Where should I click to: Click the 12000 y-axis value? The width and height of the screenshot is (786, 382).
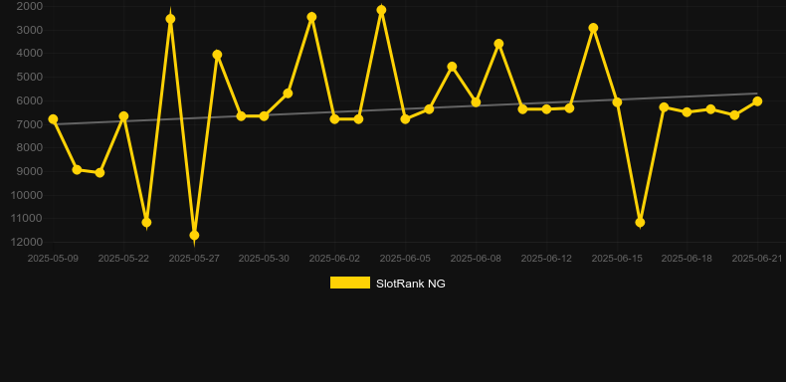pos(27,242)
